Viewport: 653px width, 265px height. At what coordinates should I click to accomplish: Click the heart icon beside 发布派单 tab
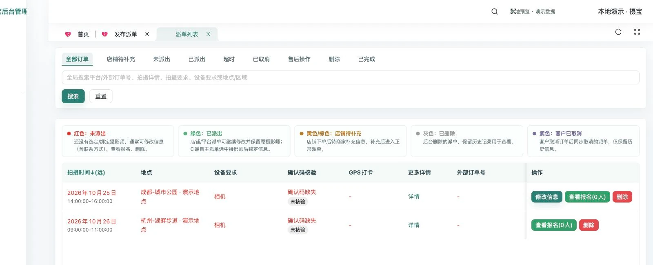coord(104,34)
